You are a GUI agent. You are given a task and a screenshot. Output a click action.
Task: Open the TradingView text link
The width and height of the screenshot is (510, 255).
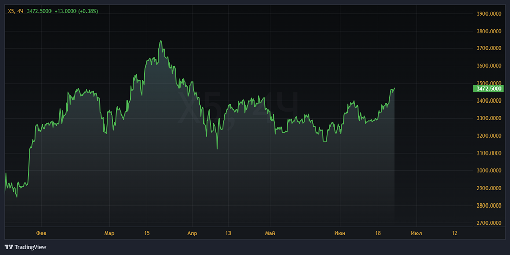30,247
